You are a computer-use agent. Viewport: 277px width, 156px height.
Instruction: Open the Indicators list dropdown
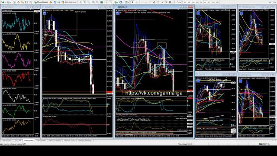(x=116, y=2)
